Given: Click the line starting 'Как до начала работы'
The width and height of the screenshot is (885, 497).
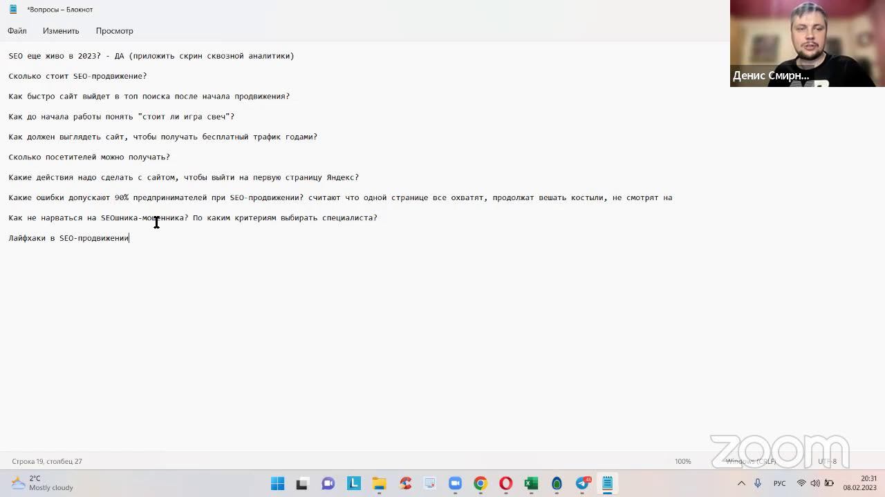Looking at the screenshot, I should point(121,117).
